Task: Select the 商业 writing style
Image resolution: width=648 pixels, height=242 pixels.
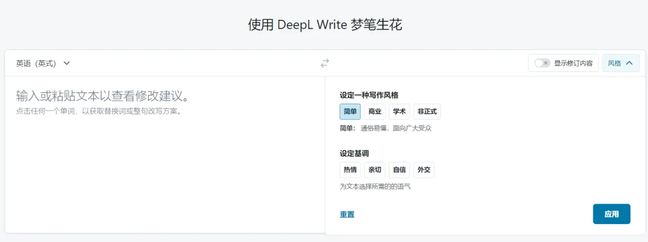Action: [375, 111]
